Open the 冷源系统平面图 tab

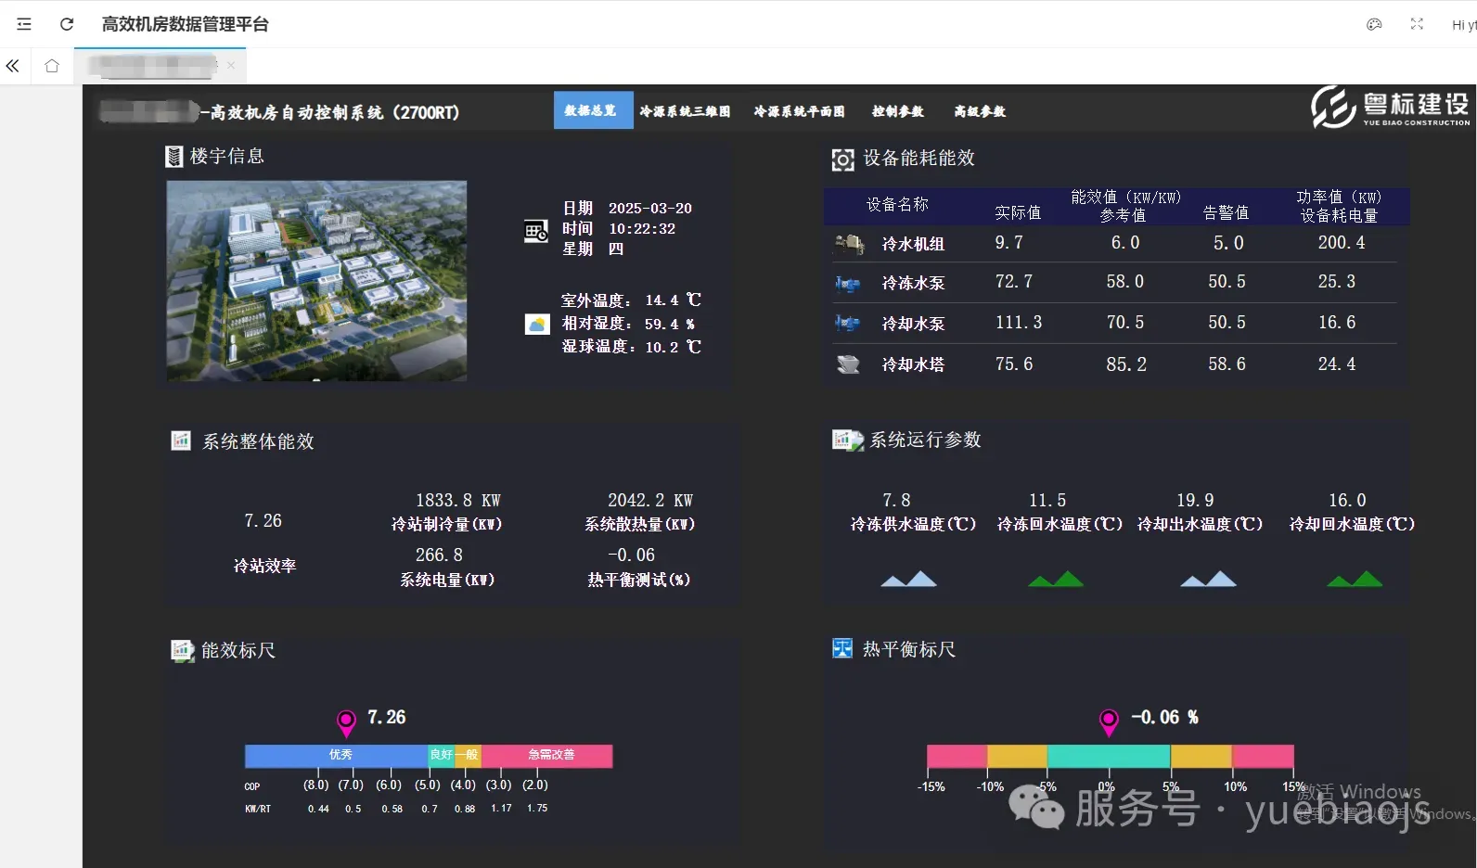tap(799, 111)
